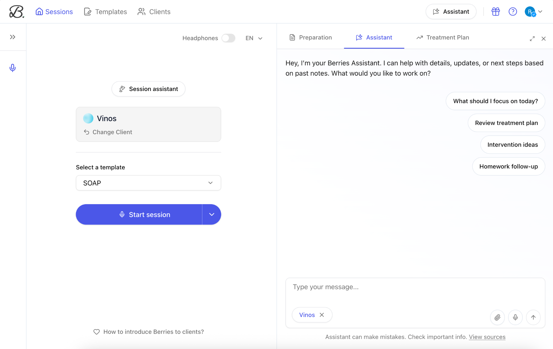Open the SOAP template dropdown
The height and width of the screenshot is (349, 553).
point(148,183)
